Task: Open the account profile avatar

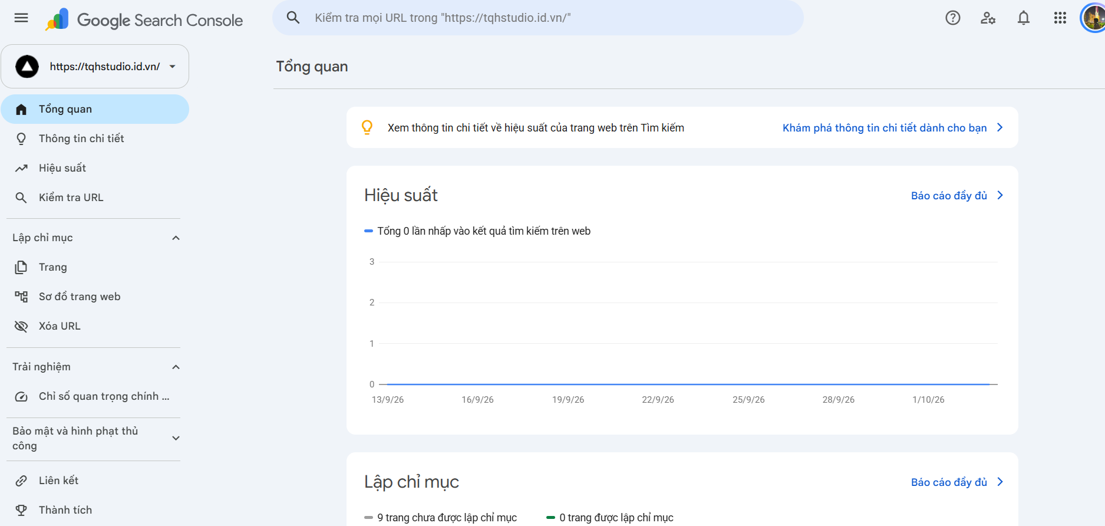Action: (x=1094, y=18)
